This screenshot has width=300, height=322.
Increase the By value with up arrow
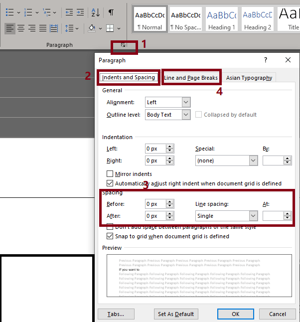pyautogui.click(x=288, y=159)
